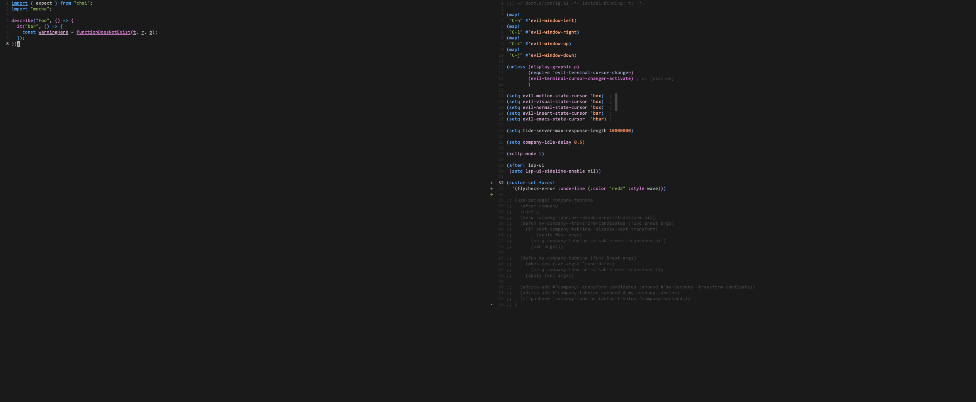Click the value 10000000 on the tide-server line
The height and width of the screenshot is (402, 976).
(x=621, y=131)
